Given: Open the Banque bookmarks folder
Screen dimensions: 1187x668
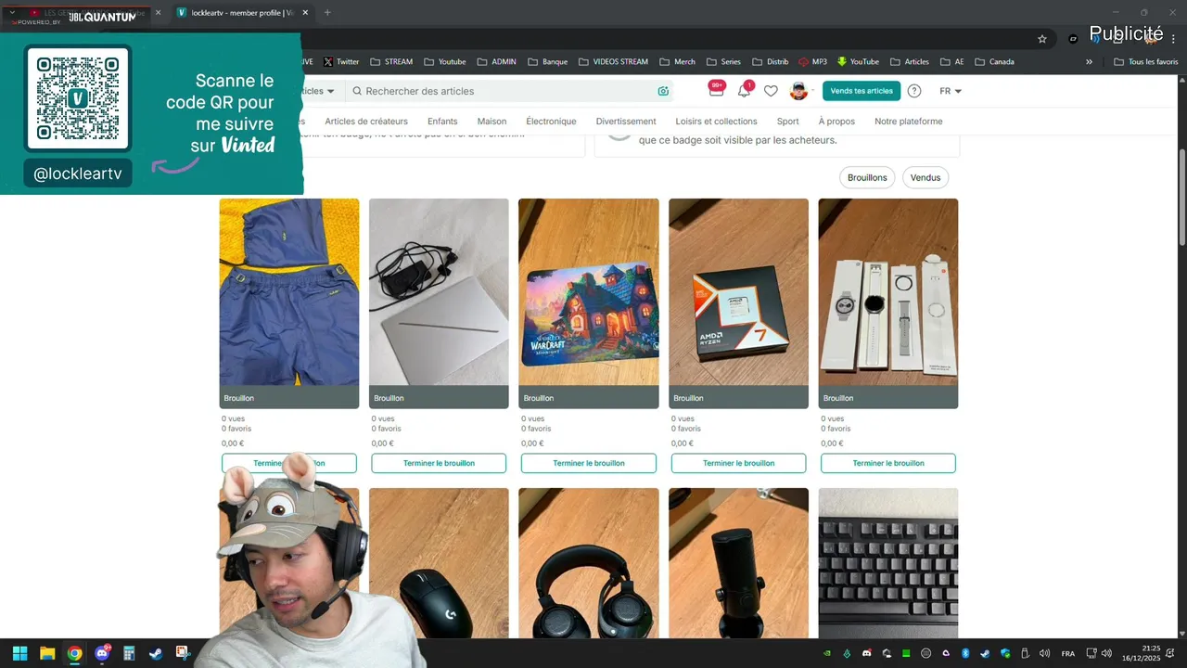Looking at the screenshot, I should point(547,62).
